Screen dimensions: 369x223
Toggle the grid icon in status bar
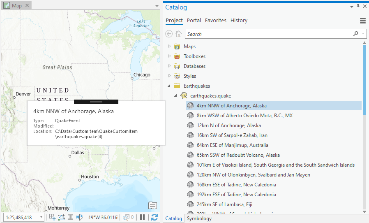tap(70, 217)
